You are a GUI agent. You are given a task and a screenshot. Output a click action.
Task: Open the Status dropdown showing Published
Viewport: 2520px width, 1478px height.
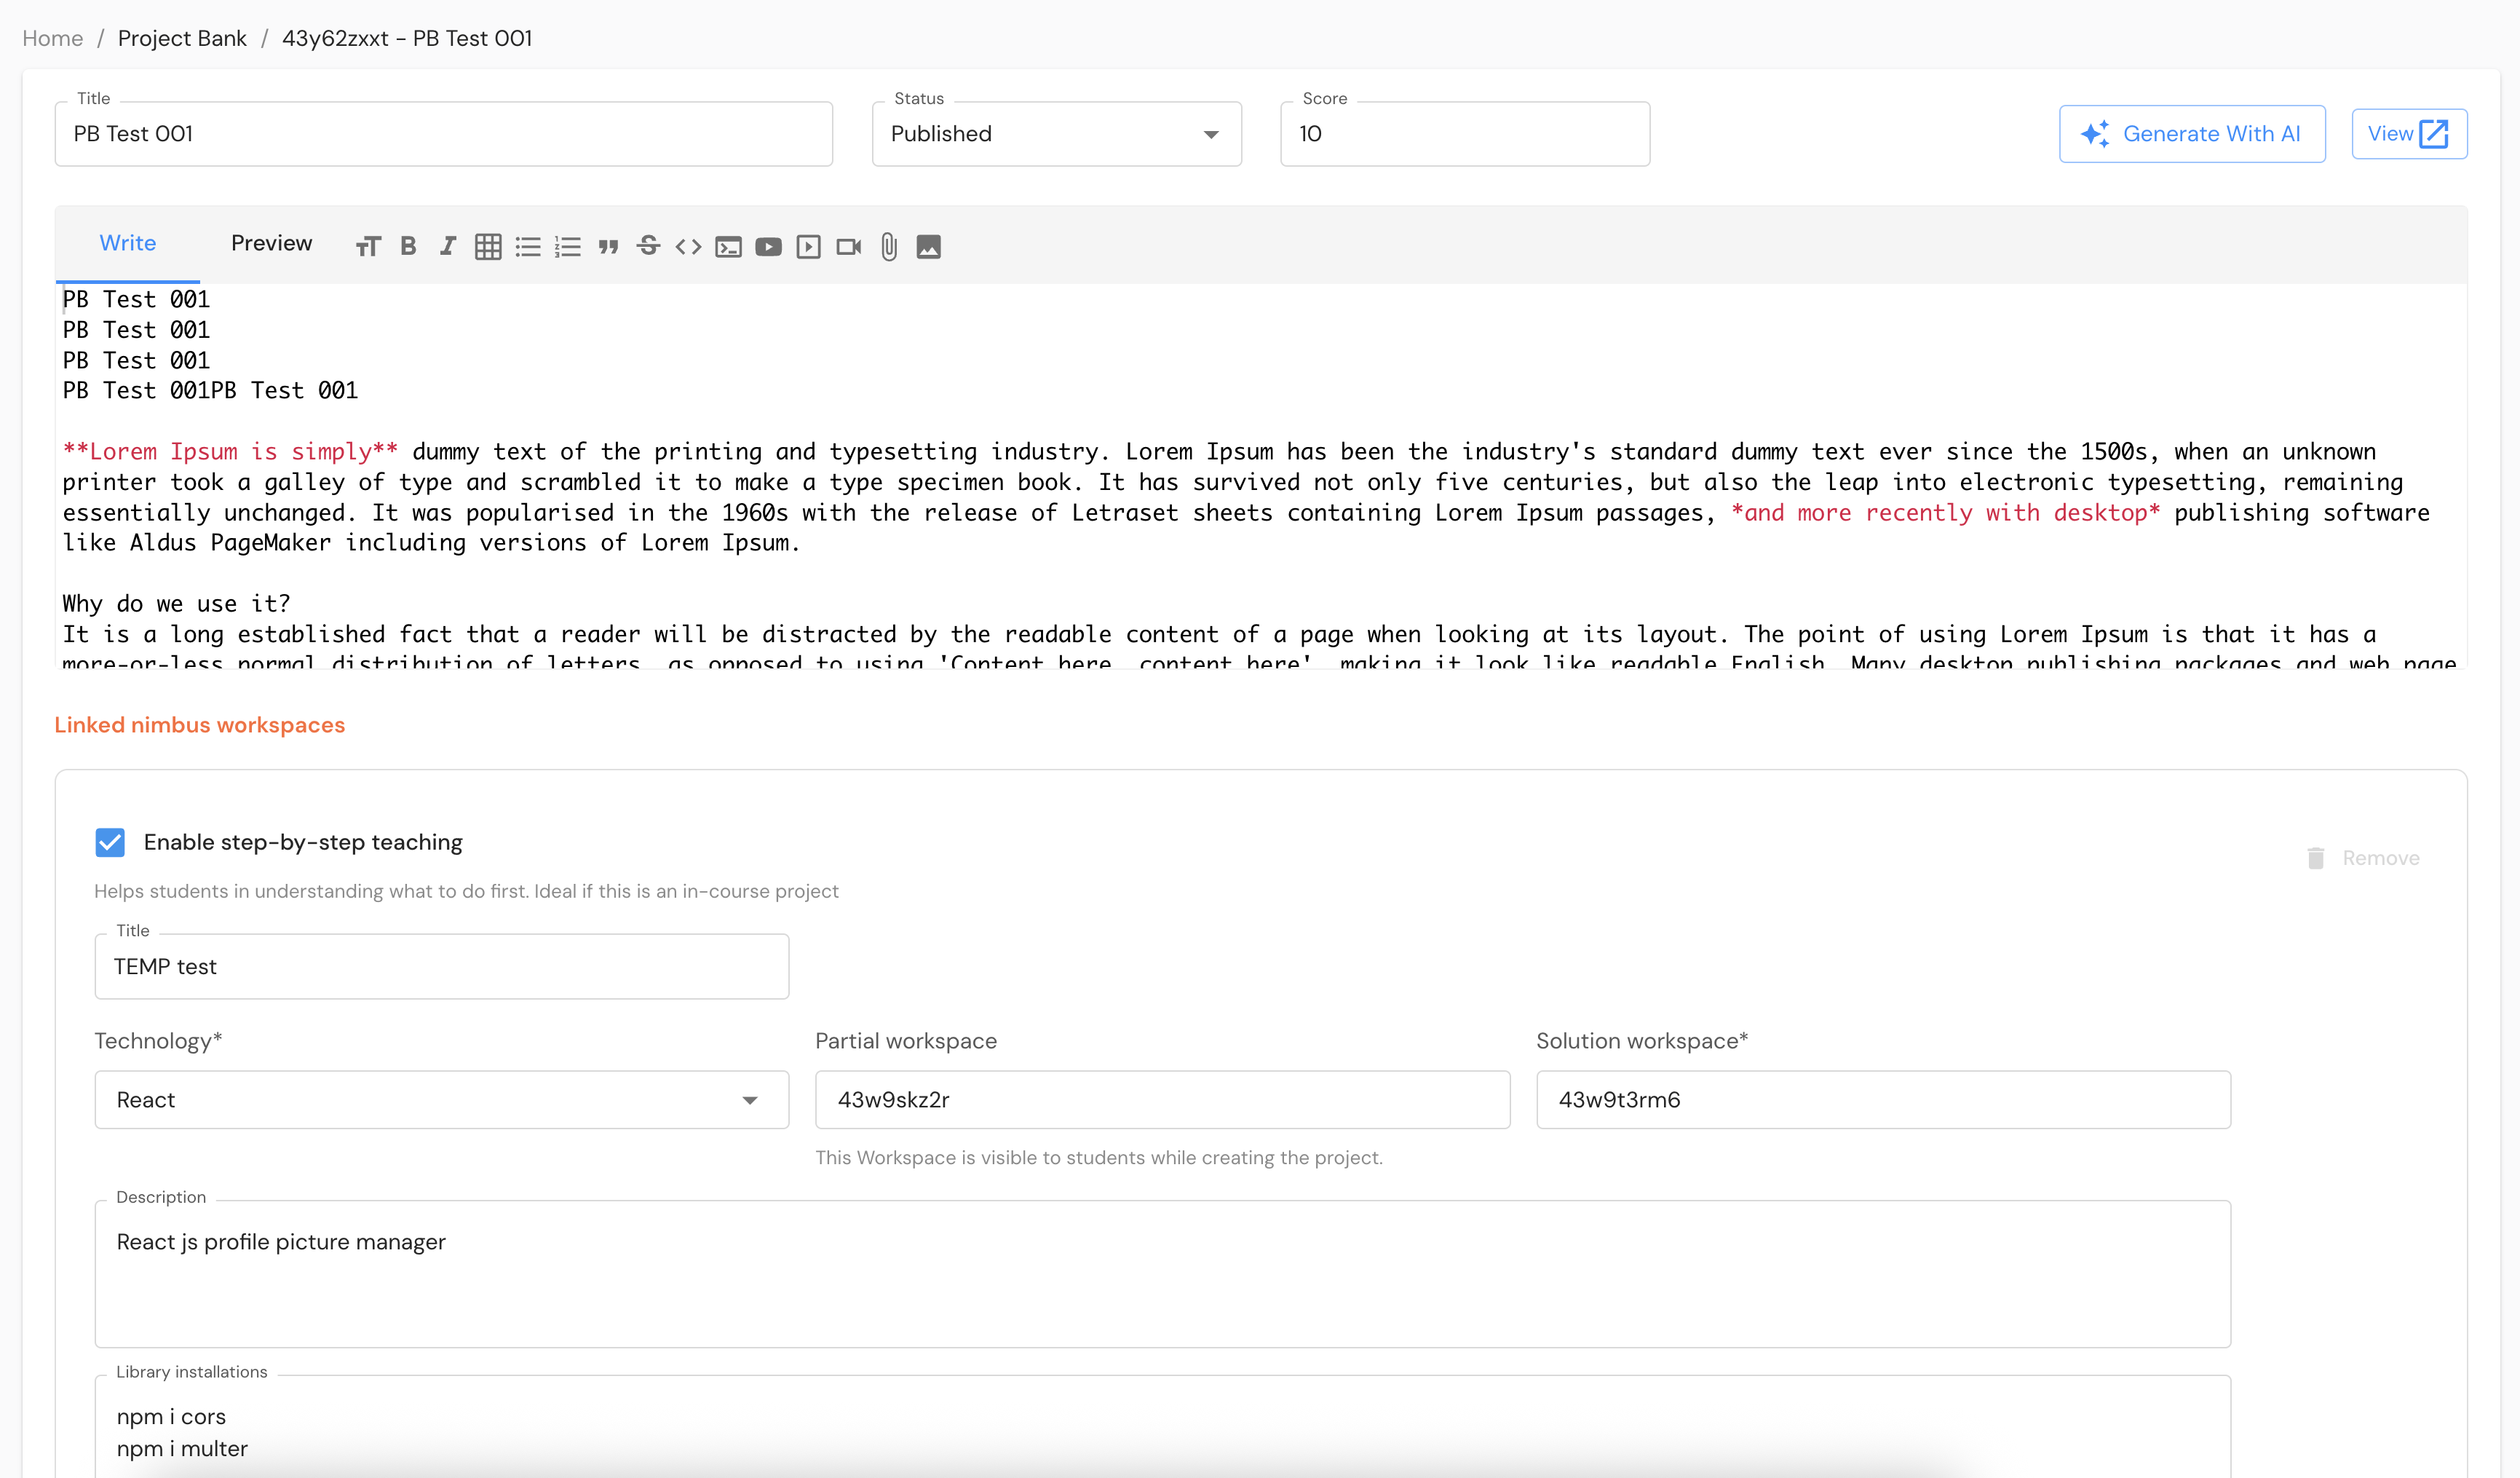pyautogui.click(x=1057, y=134)
